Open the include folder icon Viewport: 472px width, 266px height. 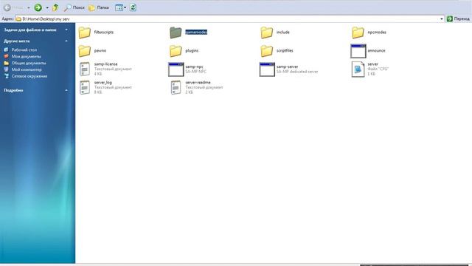(x=267, y=33)
